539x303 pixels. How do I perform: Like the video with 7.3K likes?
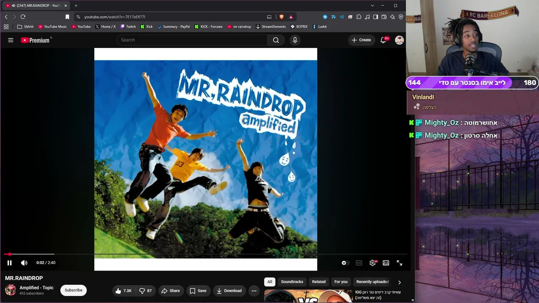124,290
